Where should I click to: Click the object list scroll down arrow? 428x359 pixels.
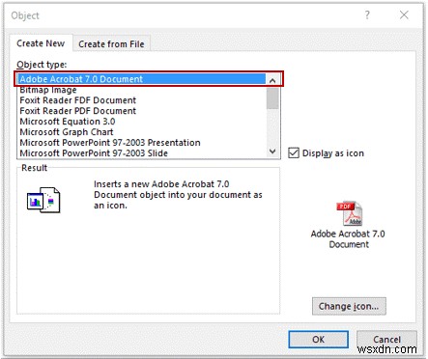(x=272, y=152)
